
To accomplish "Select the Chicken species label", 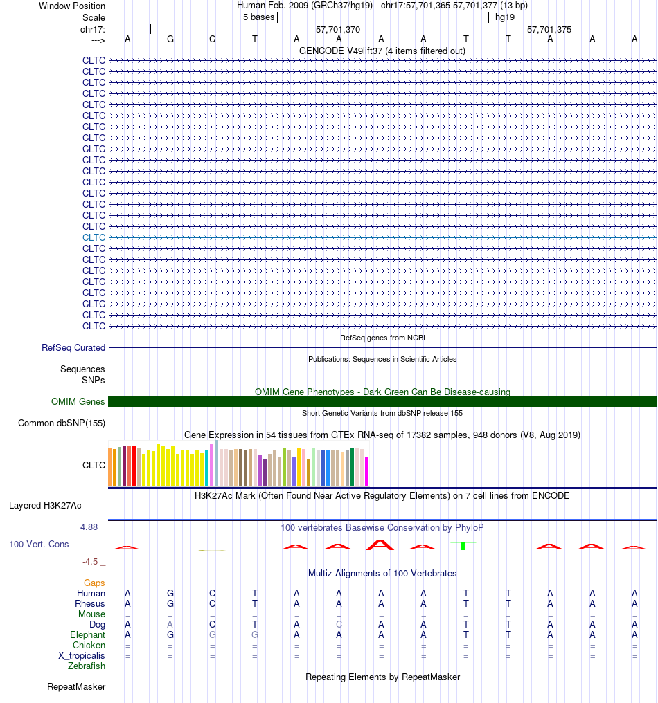I will coord(89,645).
